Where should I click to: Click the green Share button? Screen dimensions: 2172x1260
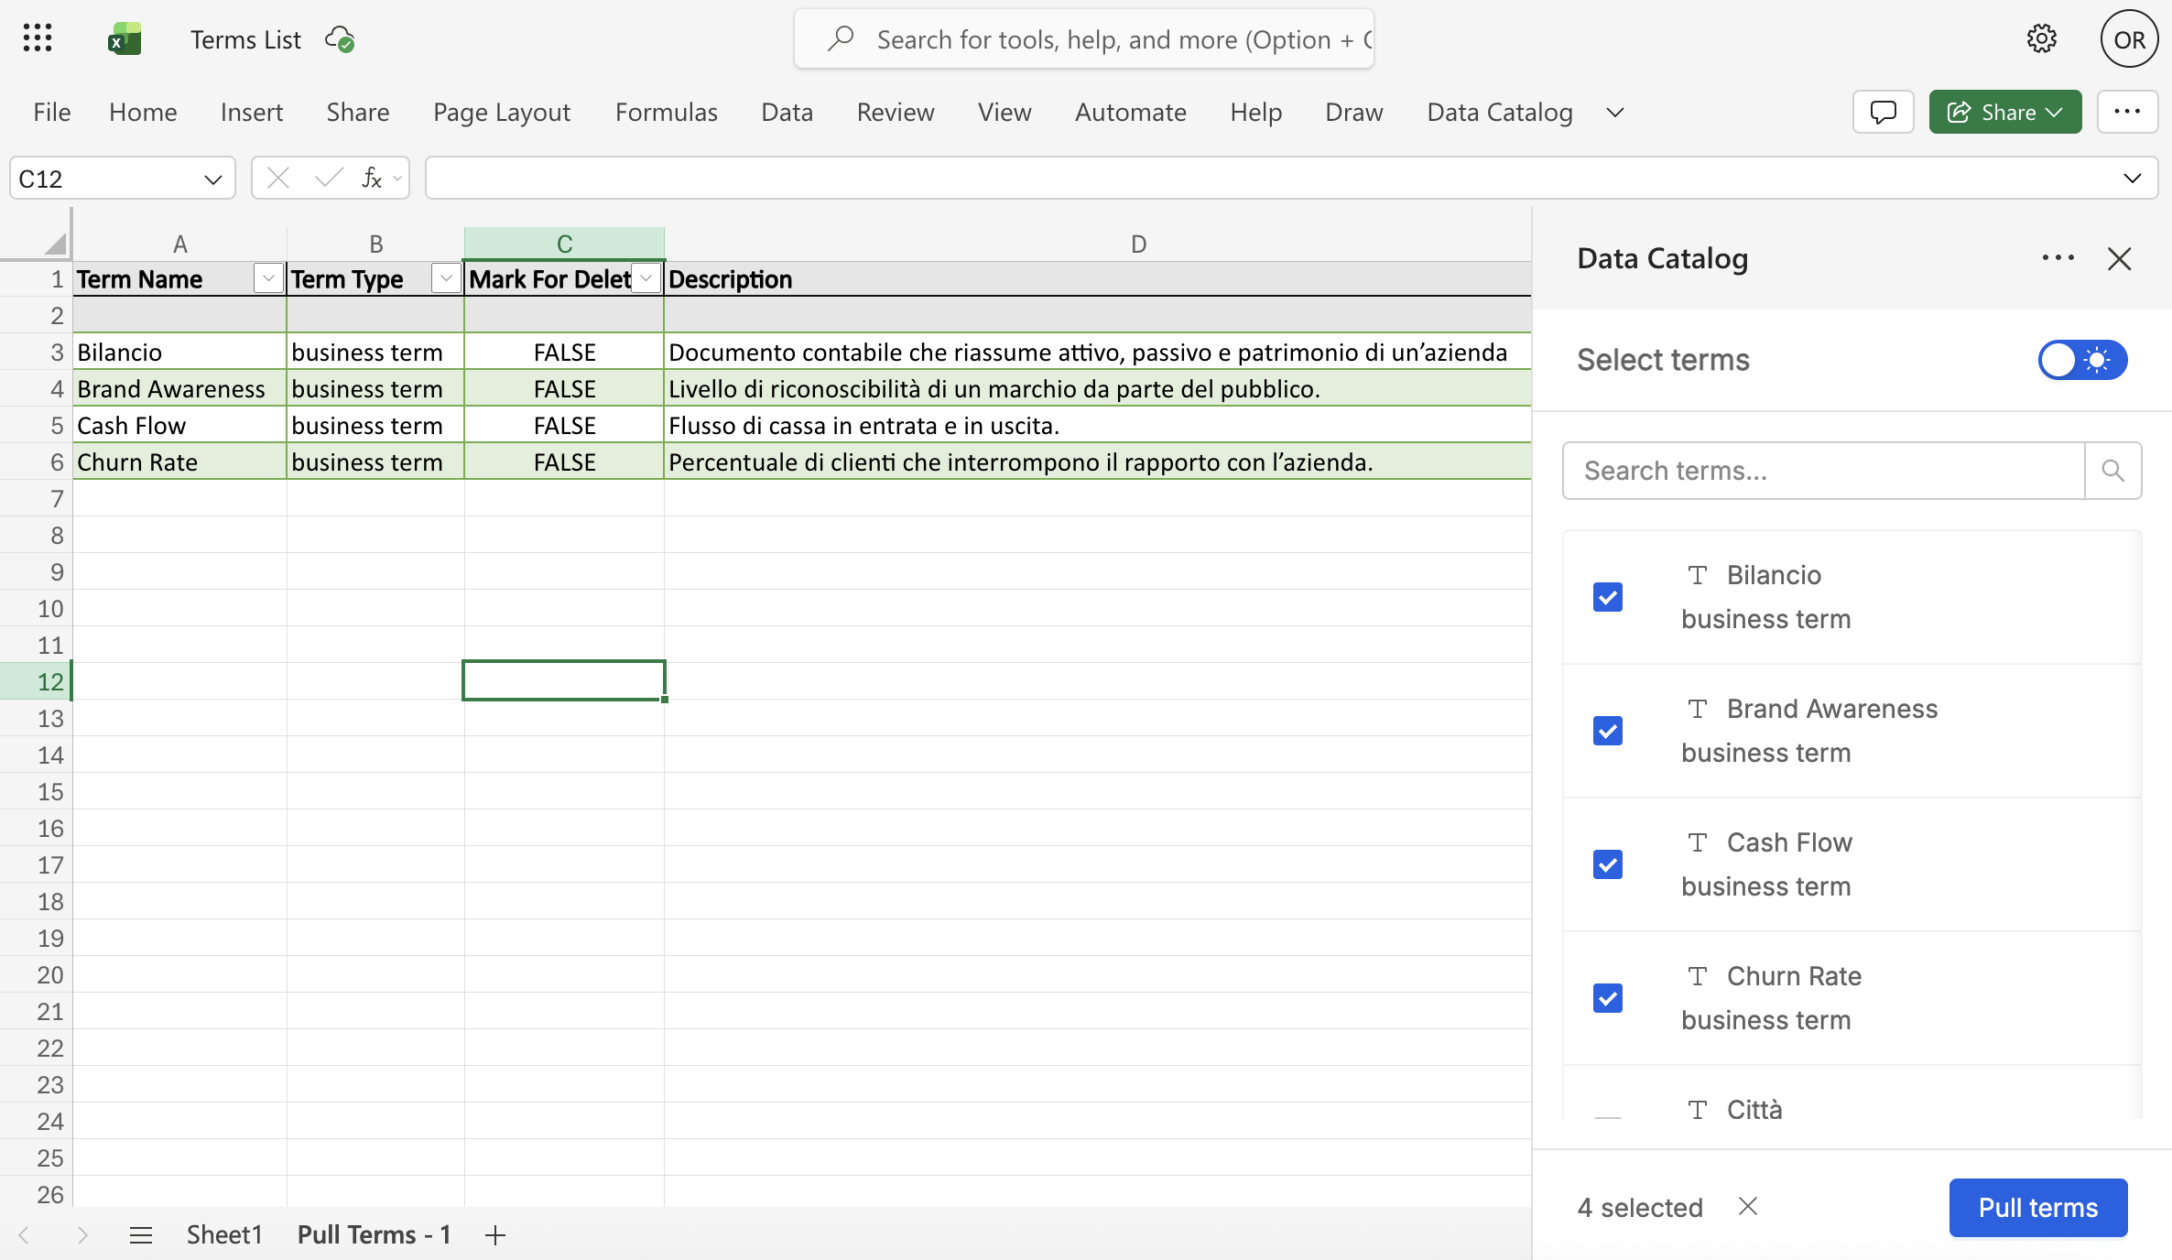2004,112
